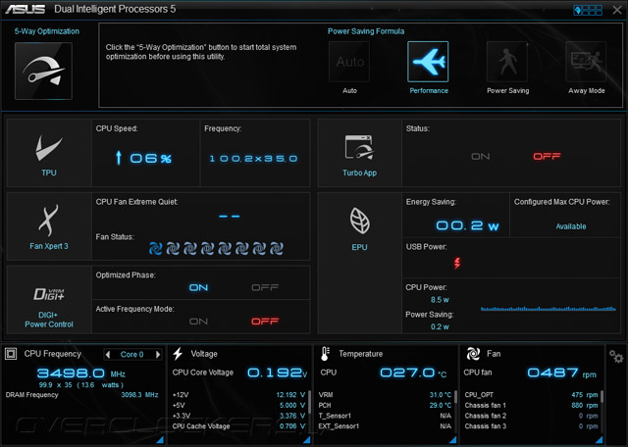Click the CPU Fan Extreme Quiet dashes
Image resolution: width=628 pixels, height=447 pixels.
click(x=230, y=216)
